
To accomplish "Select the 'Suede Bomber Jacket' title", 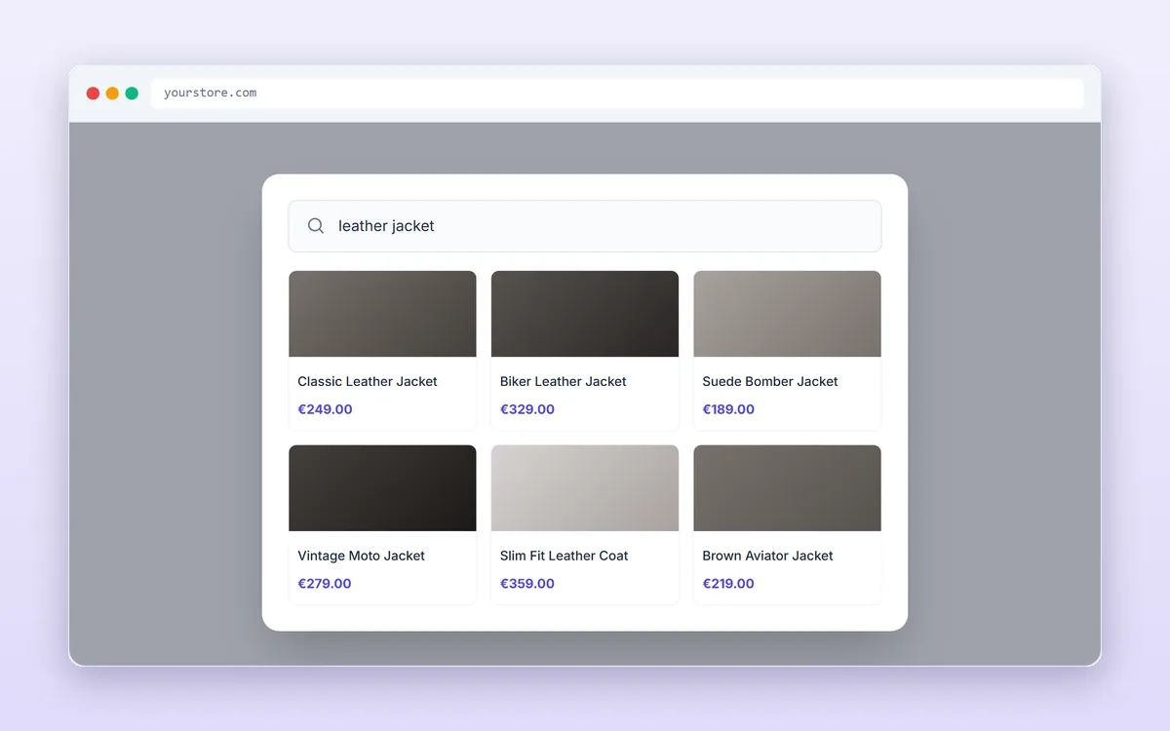I will pyautogui.click(x=770, y=381).
